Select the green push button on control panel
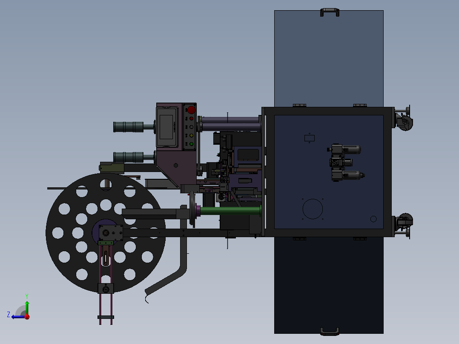 pos(192,144)
